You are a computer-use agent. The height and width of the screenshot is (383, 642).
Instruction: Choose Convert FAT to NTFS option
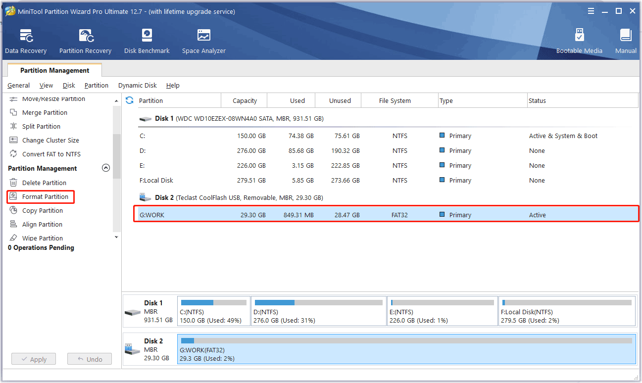(x=51, y=154)
